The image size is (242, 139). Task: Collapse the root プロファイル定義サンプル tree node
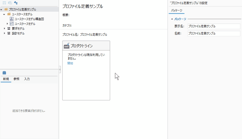(x=1, y=10)
